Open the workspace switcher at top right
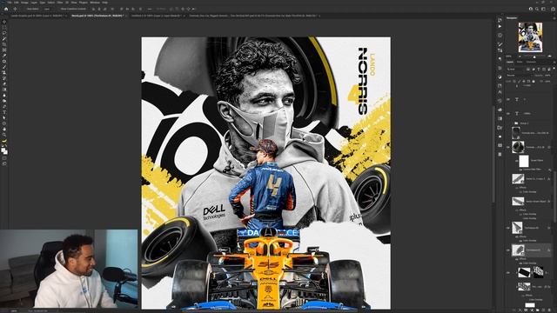The image size is (557, 313). coord(543,9)
